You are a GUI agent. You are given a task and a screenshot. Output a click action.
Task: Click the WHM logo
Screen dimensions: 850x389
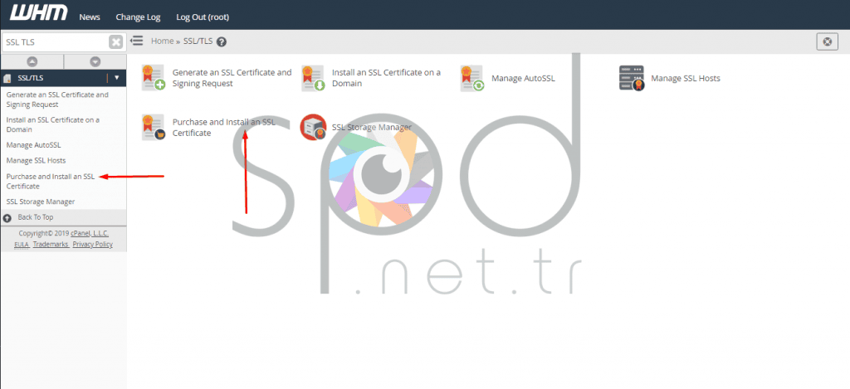(x=38, y=12)
